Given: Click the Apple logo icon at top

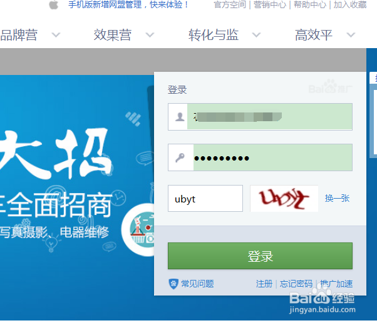Looking at the screenshot, I should (x=54, y=4).
